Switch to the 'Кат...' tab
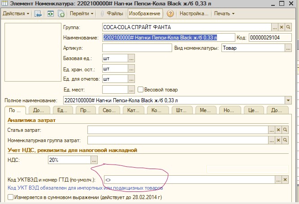299x204 pixels. pos(133,110)
